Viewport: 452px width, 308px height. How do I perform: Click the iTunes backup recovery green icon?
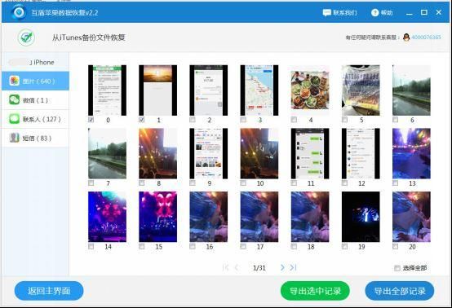click(x=27, y=37)
